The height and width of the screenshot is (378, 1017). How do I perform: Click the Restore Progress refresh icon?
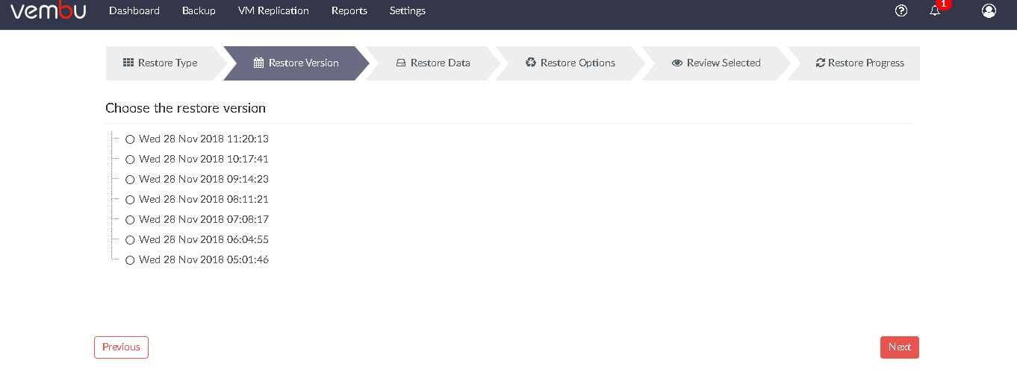821,63
